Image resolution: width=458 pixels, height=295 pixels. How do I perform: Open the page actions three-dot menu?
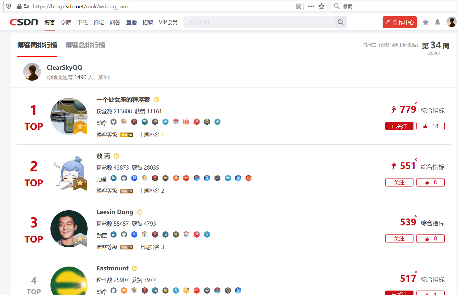click(x=311, y=6)
